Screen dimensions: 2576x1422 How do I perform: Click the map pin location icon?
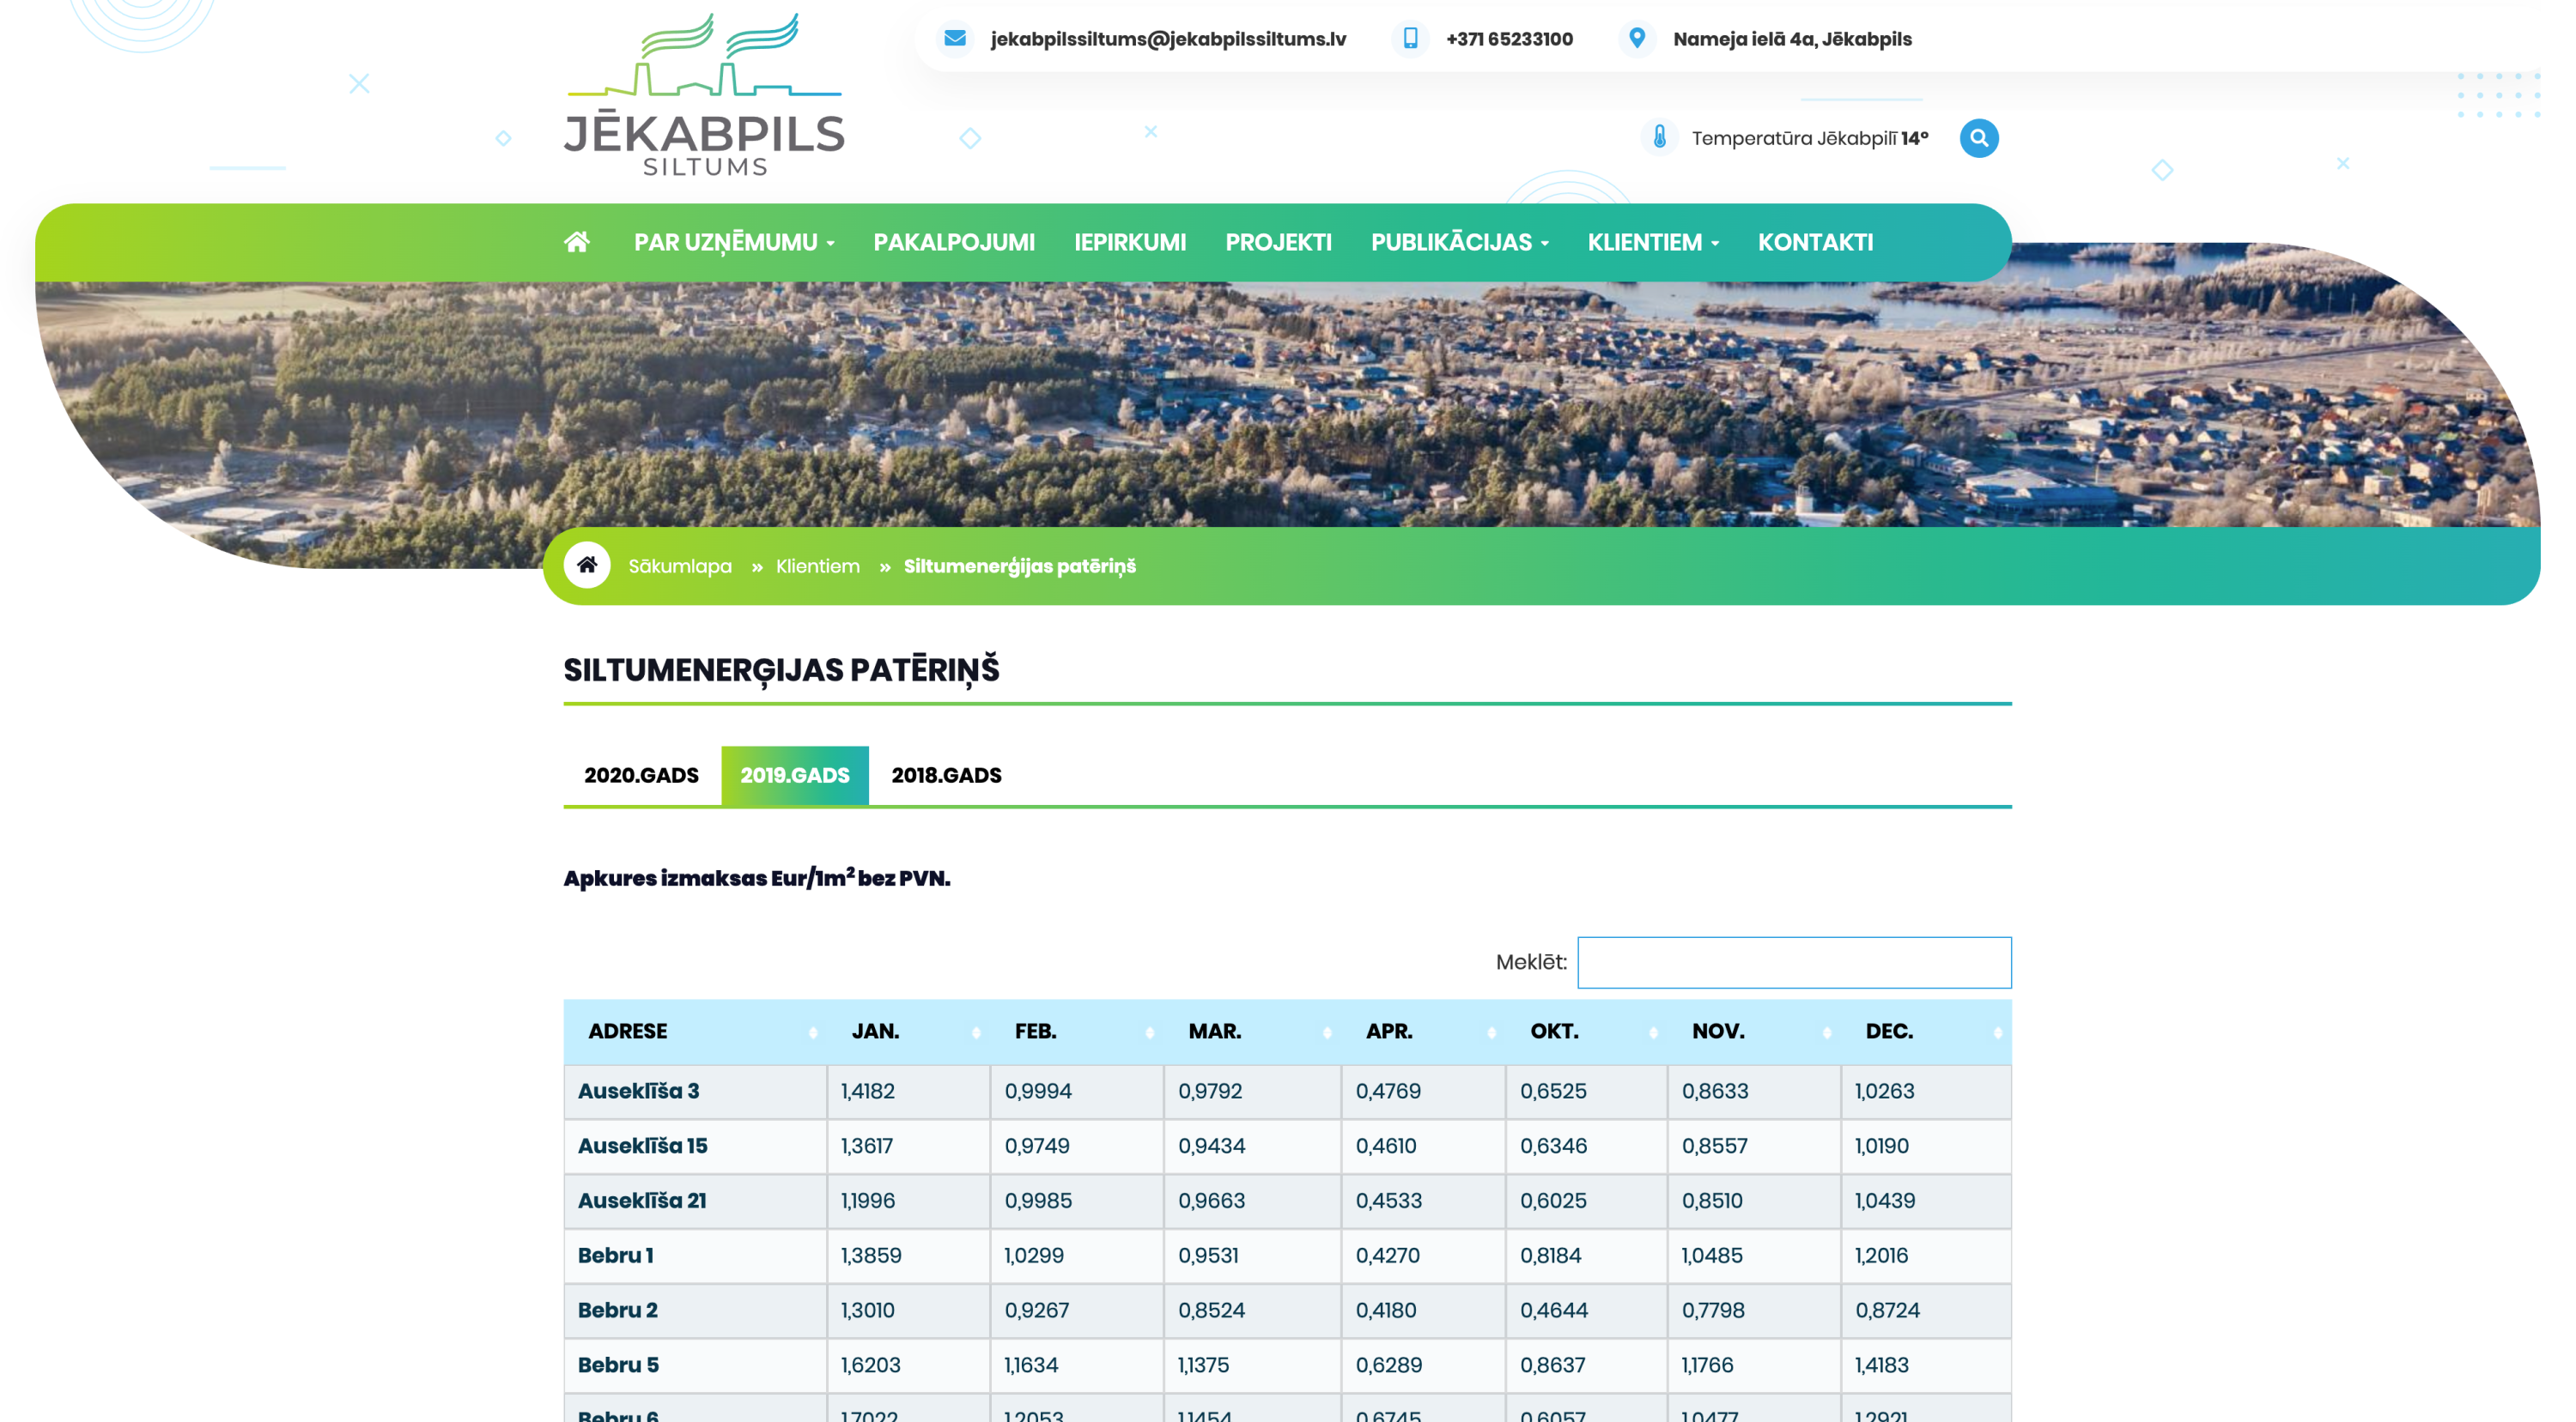click(1637, 39)
